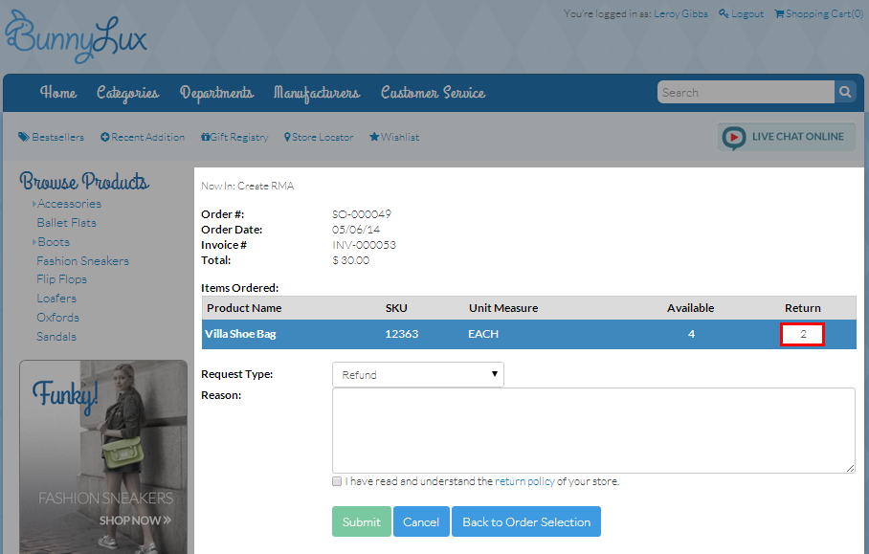The width and height of the screenshot is (869, 554).
Task: Open the return policy link
Action: tap(524, 481)
